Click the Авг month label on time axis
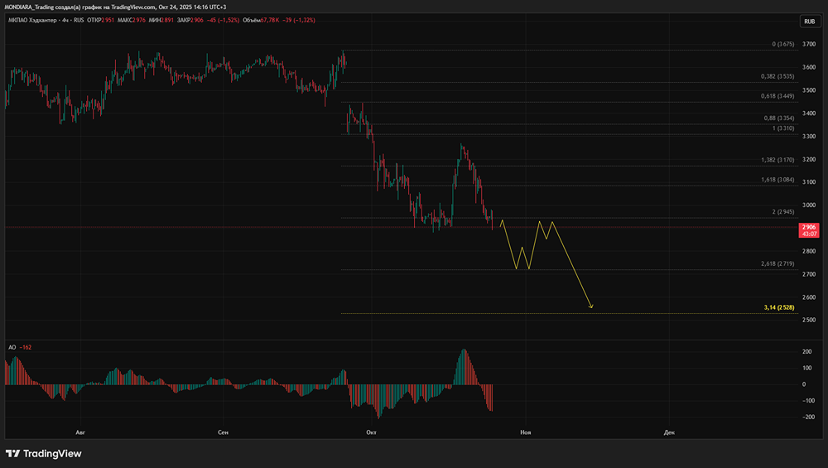The width and height of the screenshot is (828, 468). [x=80, y=432]
